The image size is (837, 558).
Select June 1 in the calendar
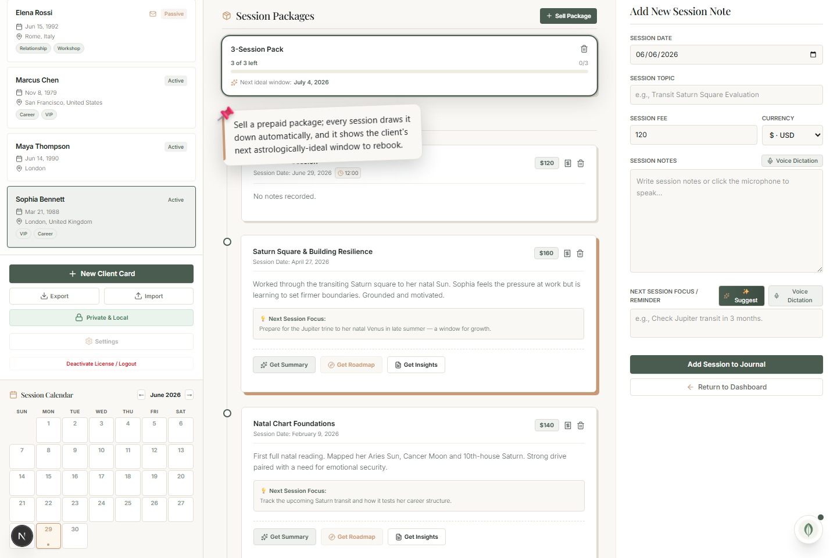pyautogui.click(x=48, y=430)
